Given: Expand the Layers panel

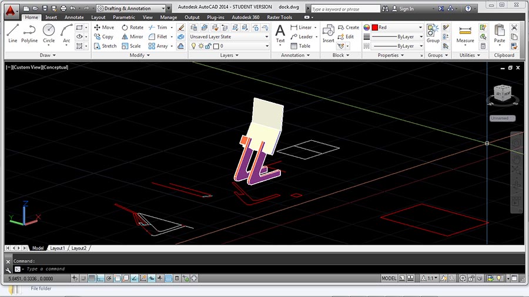Looking at the screenshot, I should pos(229,55).
